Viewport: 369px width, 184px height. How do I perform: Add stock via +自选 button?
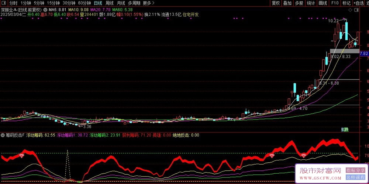[x=358, y=3]
